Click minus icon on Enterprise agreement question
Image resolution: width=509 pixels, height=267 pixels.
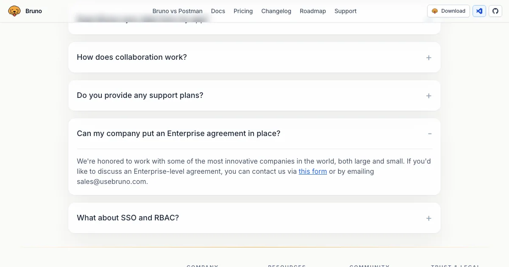pos(430,133)
